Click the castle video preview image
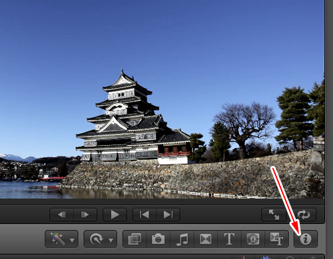 click(162, 99)
